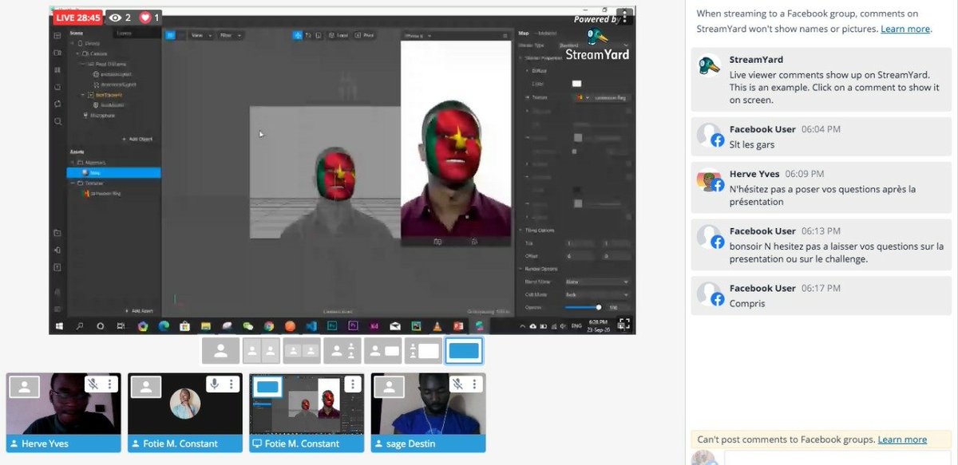Open the Blend Mode dropdown in Render Options
This screenshot has width=958, height=465.
click(x=595, y=282)
